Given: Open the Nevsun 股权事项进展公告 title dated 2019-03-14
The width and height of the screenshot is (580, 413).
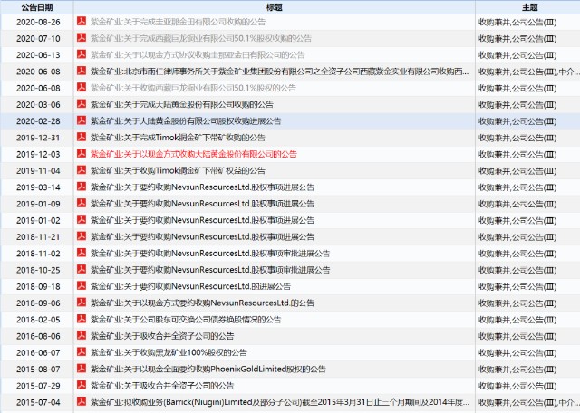Looking at the screenshot, I should (x=202, y=187).
